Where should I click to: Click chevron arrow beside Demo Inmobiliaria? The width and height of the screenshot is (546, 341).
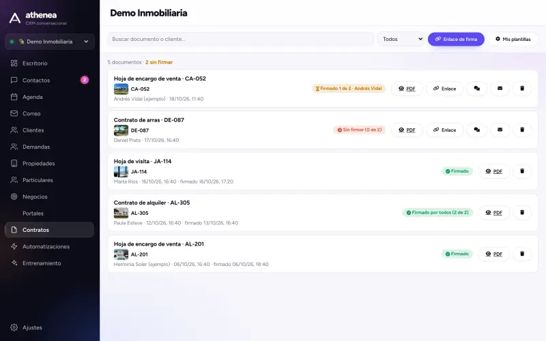[x=86, y=42]
